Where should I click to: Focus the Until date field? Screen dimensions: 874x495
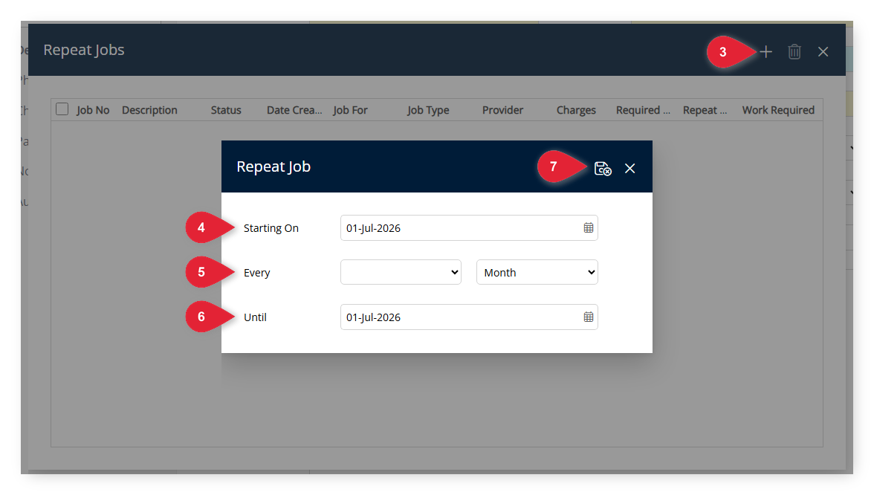point(469,317)
